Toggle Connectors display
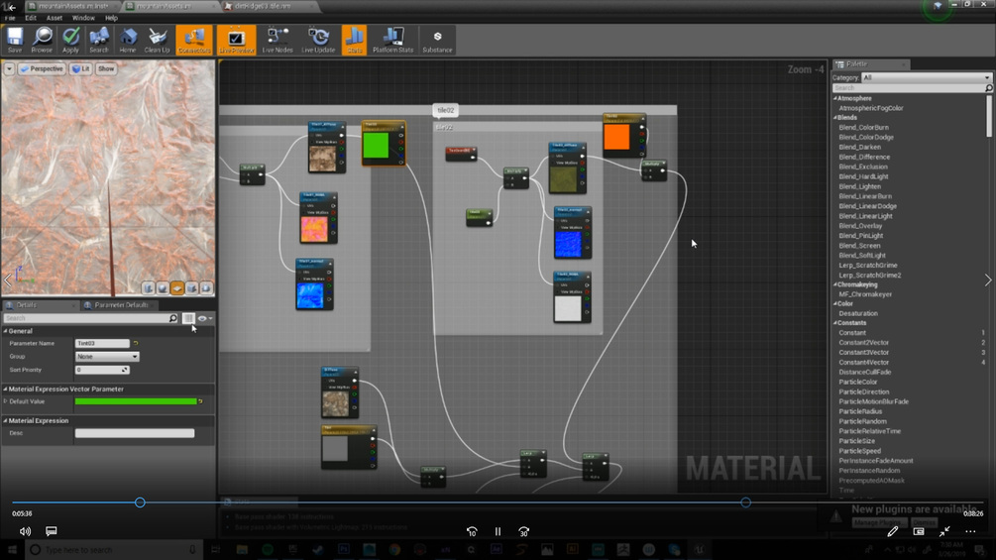This screenshot has height=560, width=996. [x=194, y=40]
